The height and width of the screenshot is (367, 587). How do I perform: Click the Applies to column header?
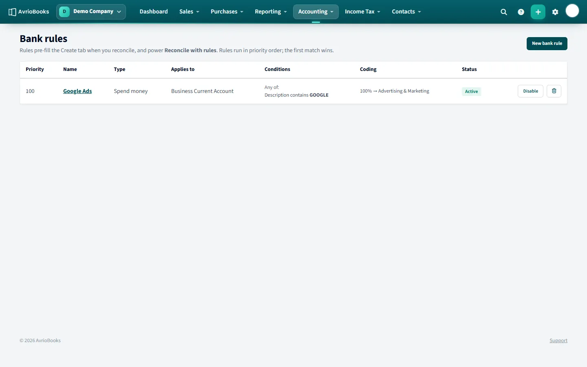click(183, 69)
